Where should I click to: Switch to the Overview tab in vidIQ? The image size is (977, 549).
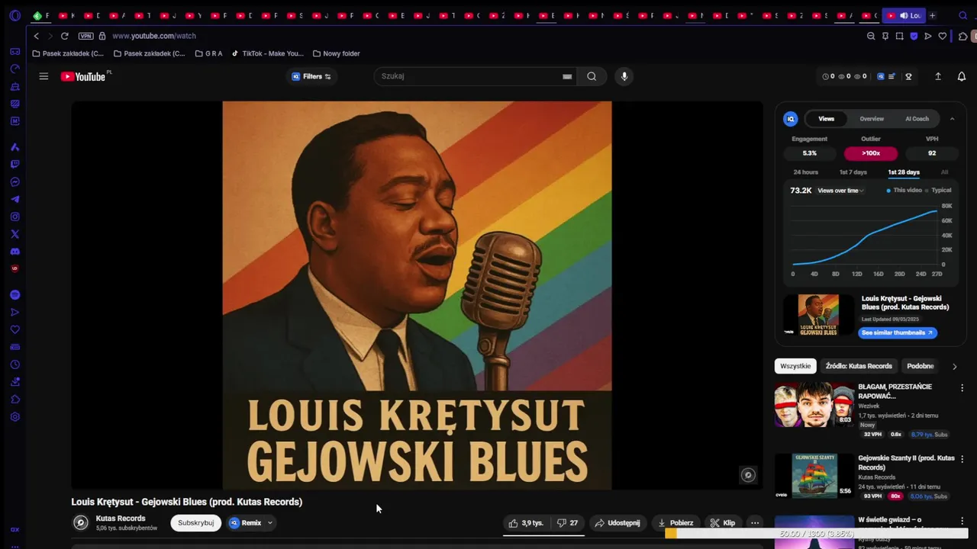pos(872,119)
